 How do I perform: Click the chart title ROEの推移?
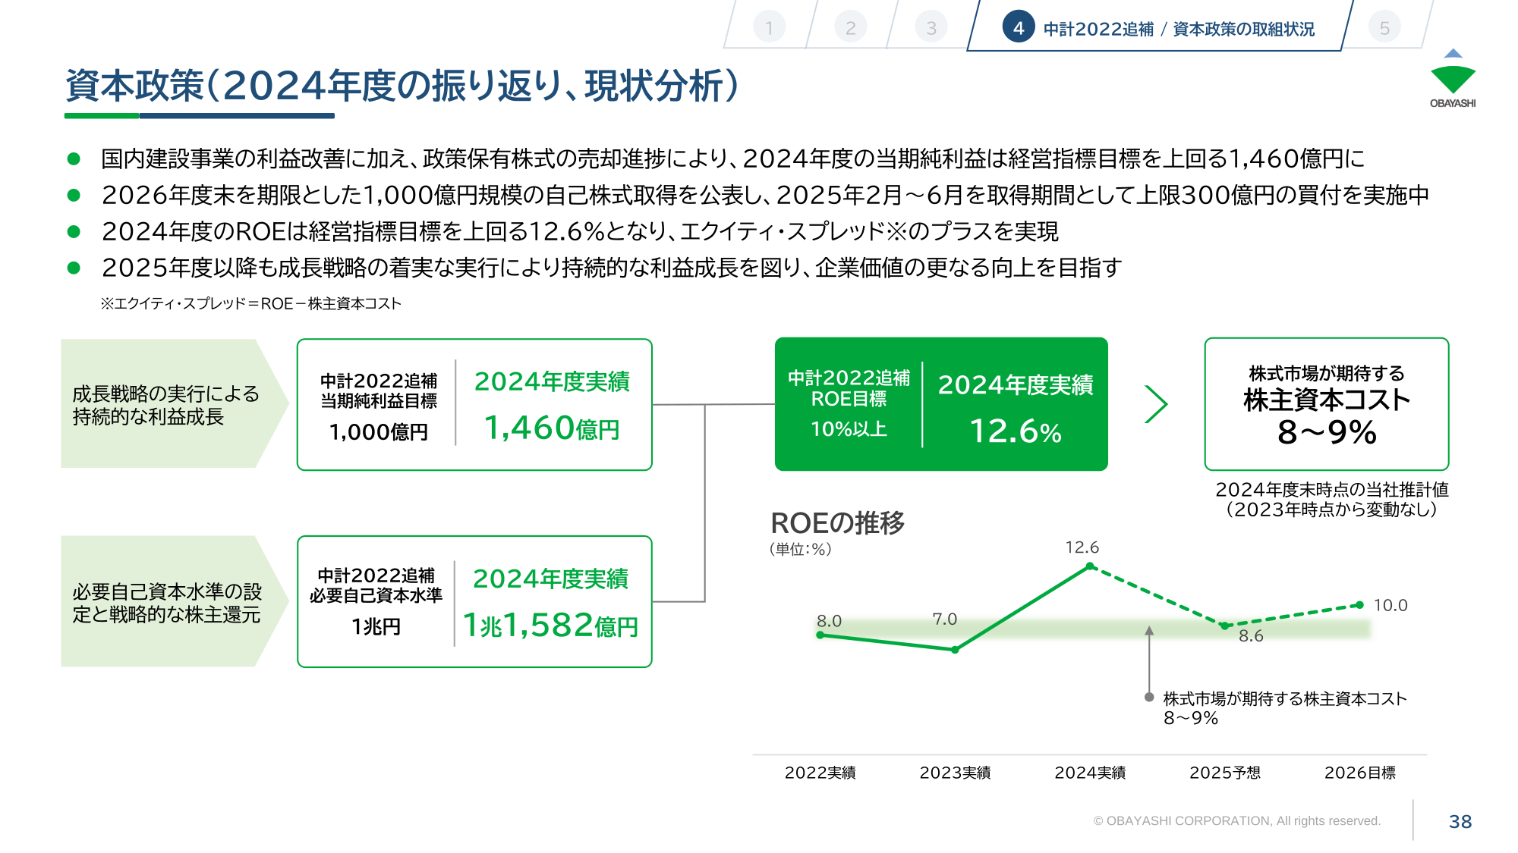tap(838, 523)
